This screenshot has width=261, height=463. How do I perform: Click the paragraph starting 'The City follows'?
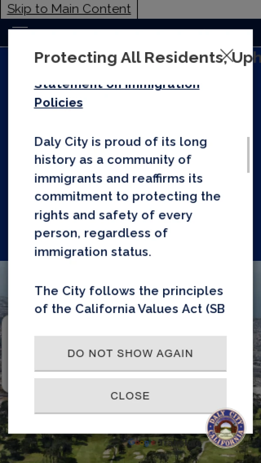tap(129, 300)
